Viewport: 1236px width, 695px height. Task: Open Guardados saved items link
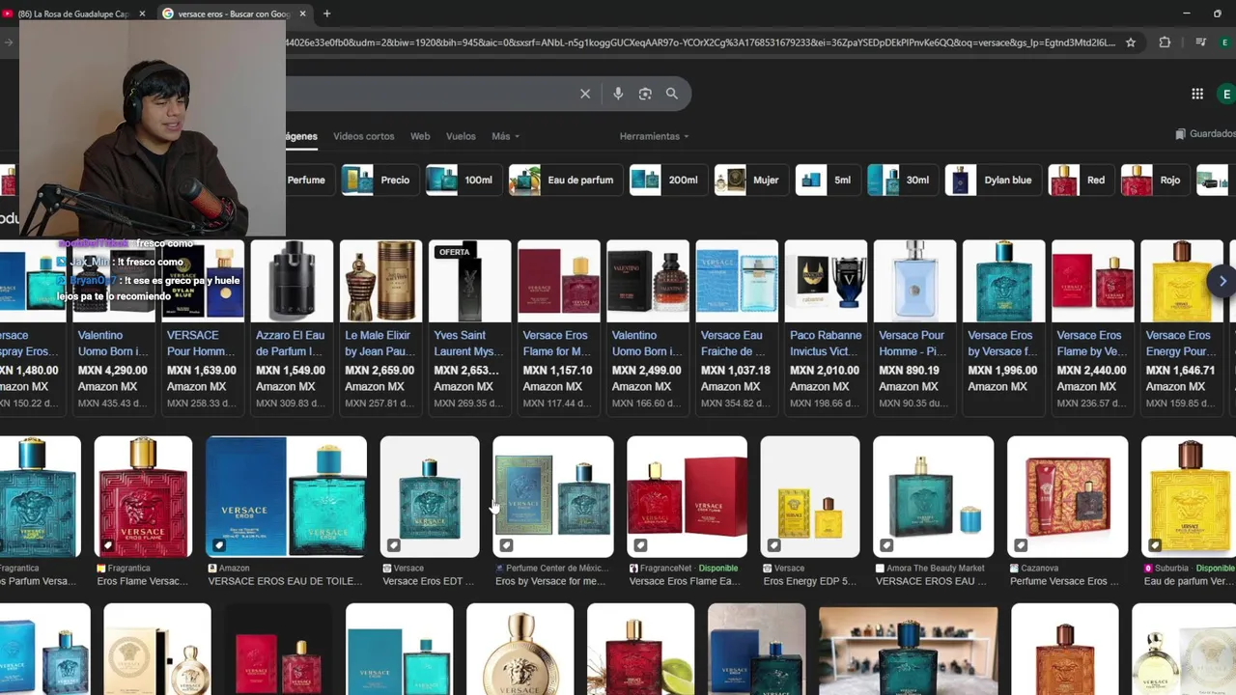point(1206,134)
